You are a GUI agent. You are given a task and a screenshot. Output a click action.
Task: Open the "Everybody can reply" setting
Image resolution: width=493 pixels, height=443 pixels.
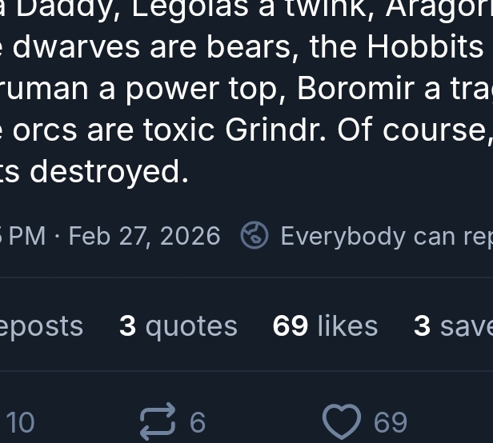pos(386,236)
